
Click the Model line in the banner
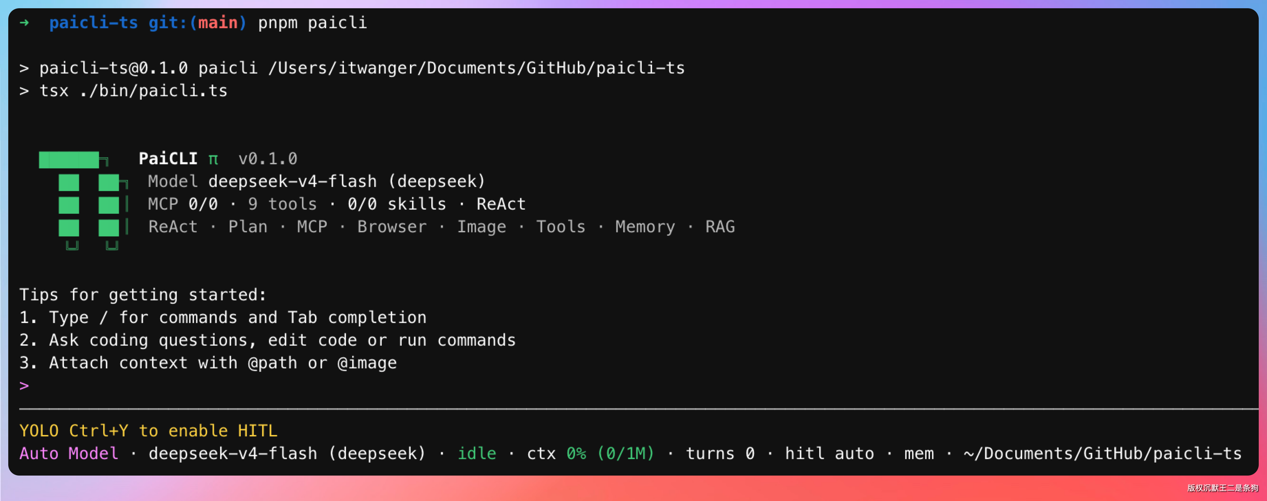coord(316,181)
